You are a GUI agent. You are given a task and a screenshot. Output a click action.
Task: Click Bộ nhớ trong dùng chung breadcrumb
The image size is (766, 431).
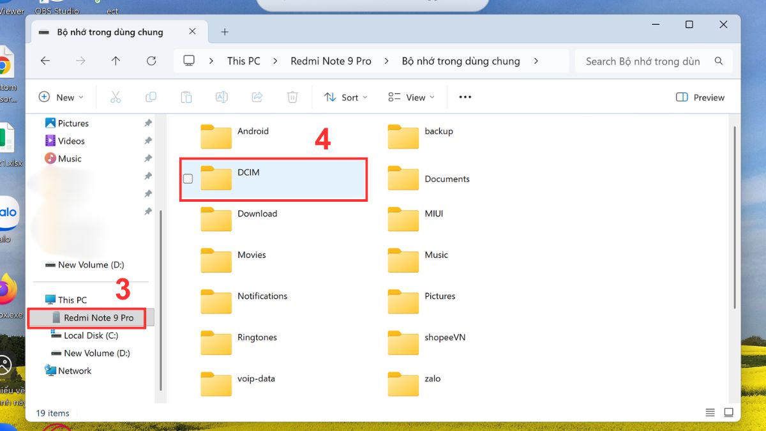[461, 61]
